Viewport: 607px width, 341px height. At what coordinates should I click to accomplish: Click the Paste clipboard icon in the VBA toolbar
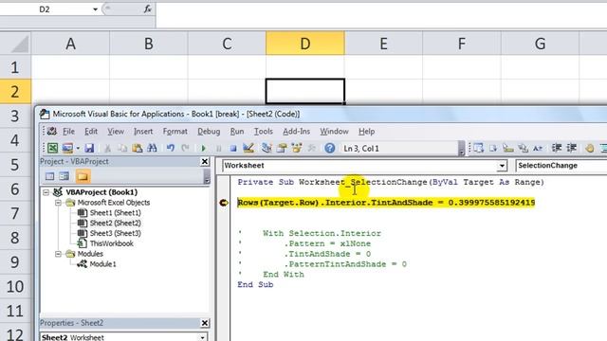pos(137,148)
